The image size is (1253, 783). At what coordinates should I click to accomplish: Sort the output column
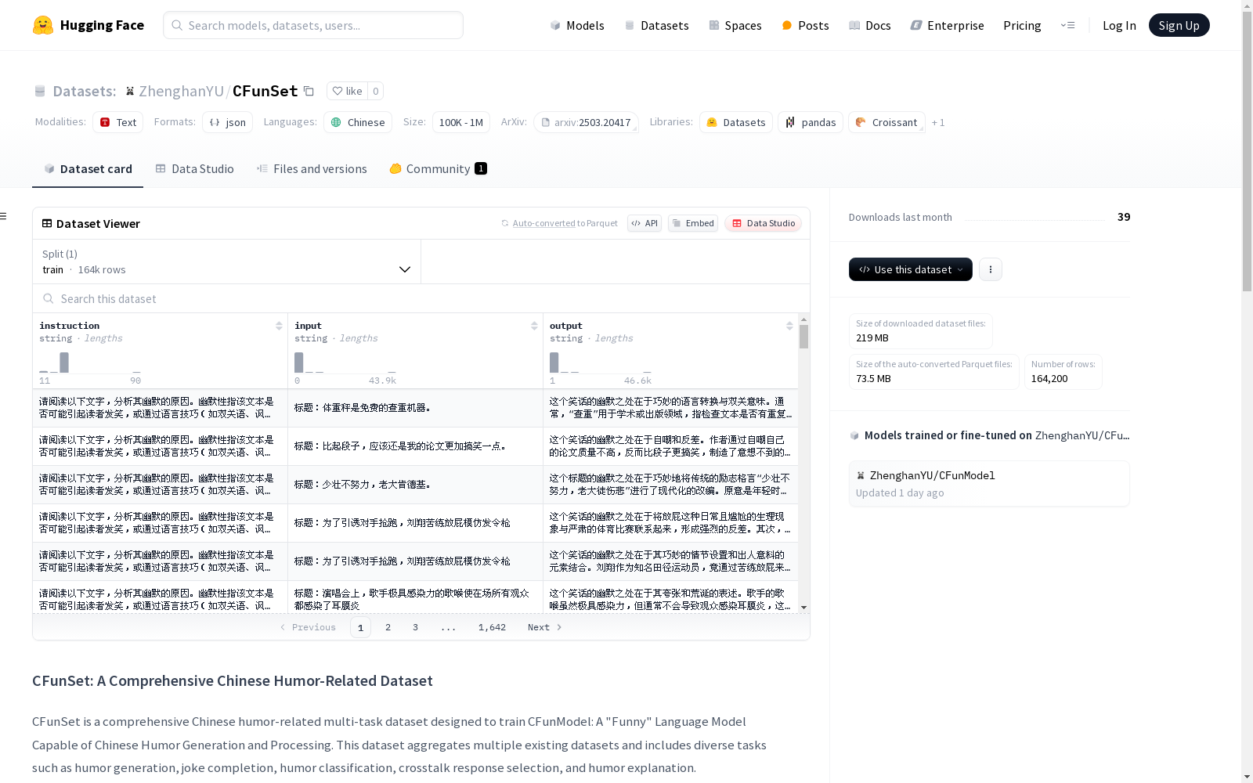point(789,326)
